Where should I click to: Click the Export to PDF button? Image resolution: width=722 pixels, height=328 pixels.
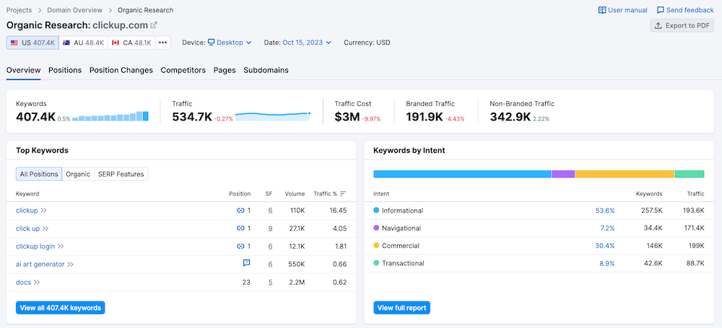tap(682, 26)
